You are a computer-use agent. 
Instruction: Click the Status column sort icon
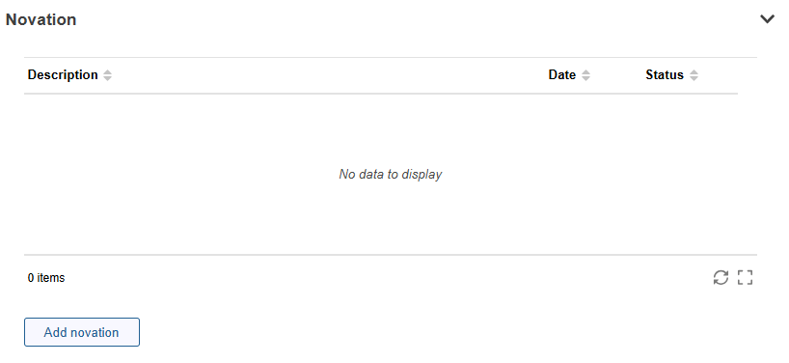[694, 75]
